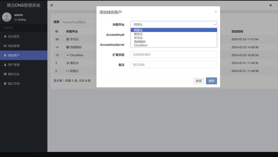Viewport: 278px width, 157px height.
Task: Open 接口文档 in the sidebar
Action: pos(14,84)
